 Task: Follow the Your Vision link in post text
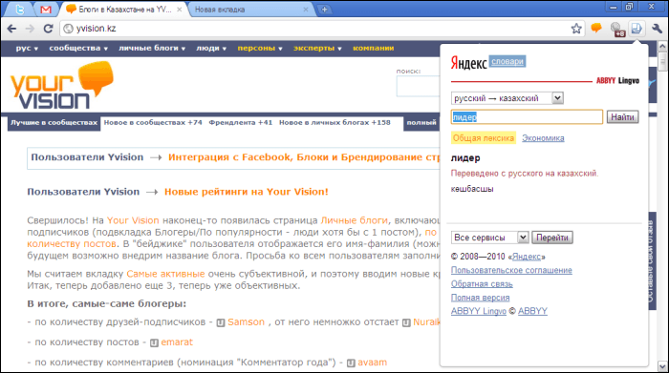click(133, 220)
